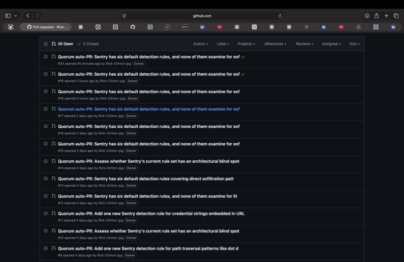This screenshot has height=262, width=404.
Task: Select the checkbox for PR #9
Action: [46, 248]
